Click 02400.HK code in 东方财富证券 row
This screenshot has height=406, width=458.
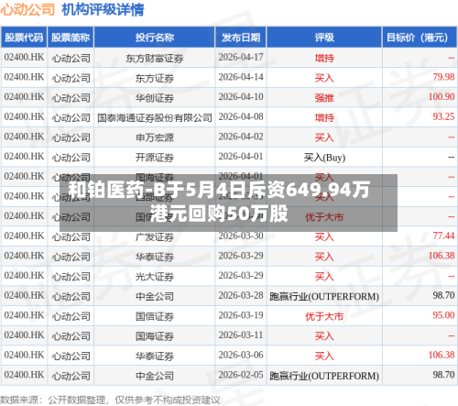(x=24, y=58)
